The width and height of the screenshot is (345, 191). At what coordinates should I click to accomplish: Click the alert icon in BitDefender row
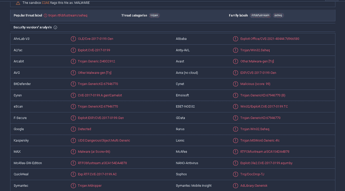(73, 84)
